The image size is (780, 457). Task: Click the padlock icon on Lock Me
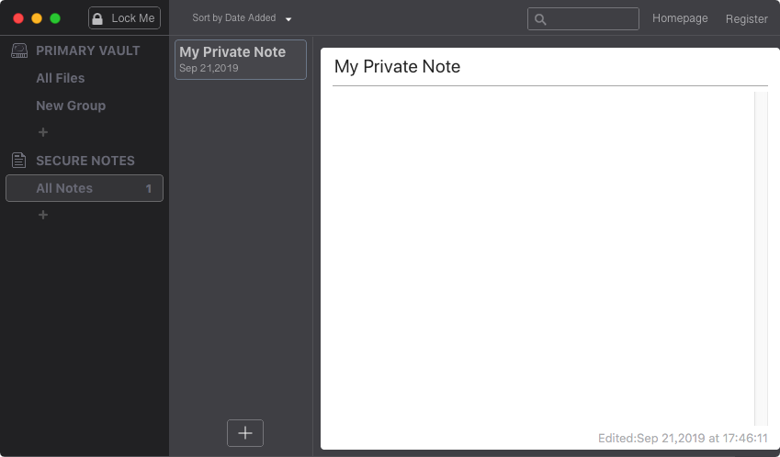pos(97,19)
